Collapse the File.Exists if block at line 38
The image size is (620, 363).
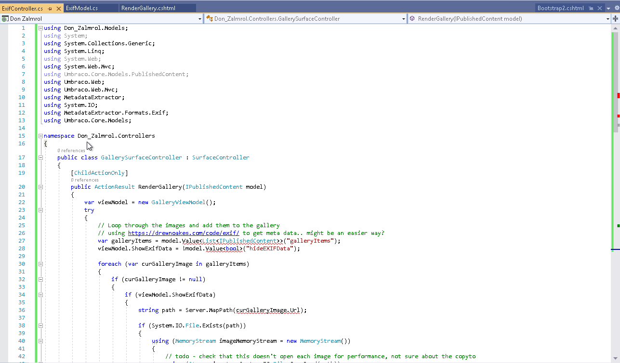[40, 325]
